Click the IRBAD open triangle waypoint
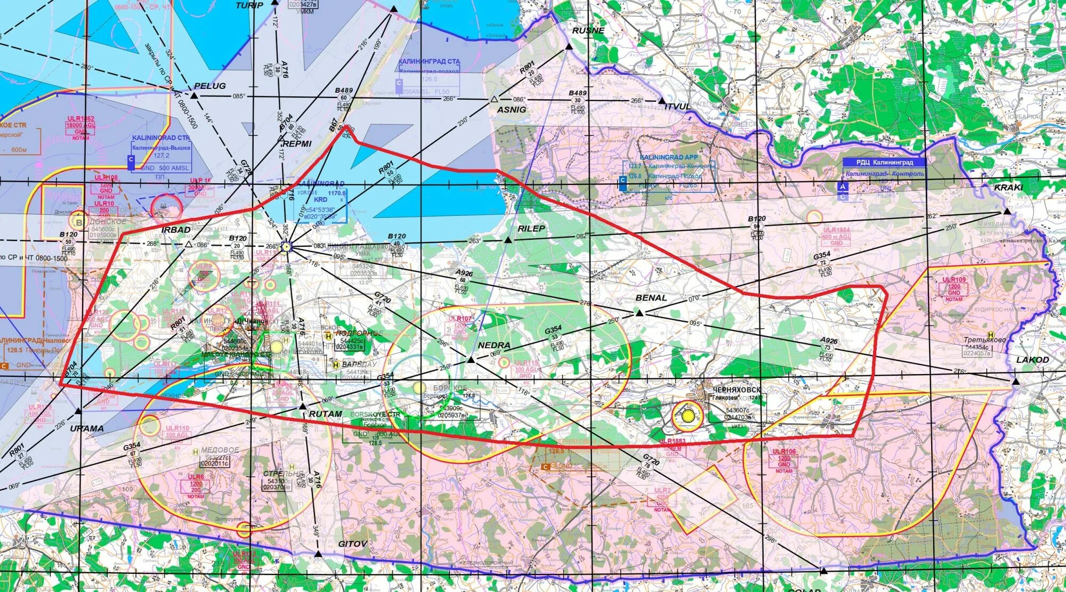Screen dimensions: 1066x592 pyautogui.click(x=188, y=245)
